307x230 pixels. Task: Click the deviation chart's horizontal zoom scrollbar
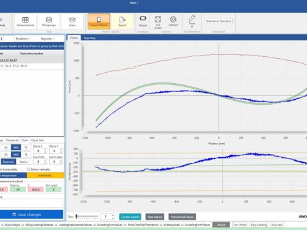195,196
